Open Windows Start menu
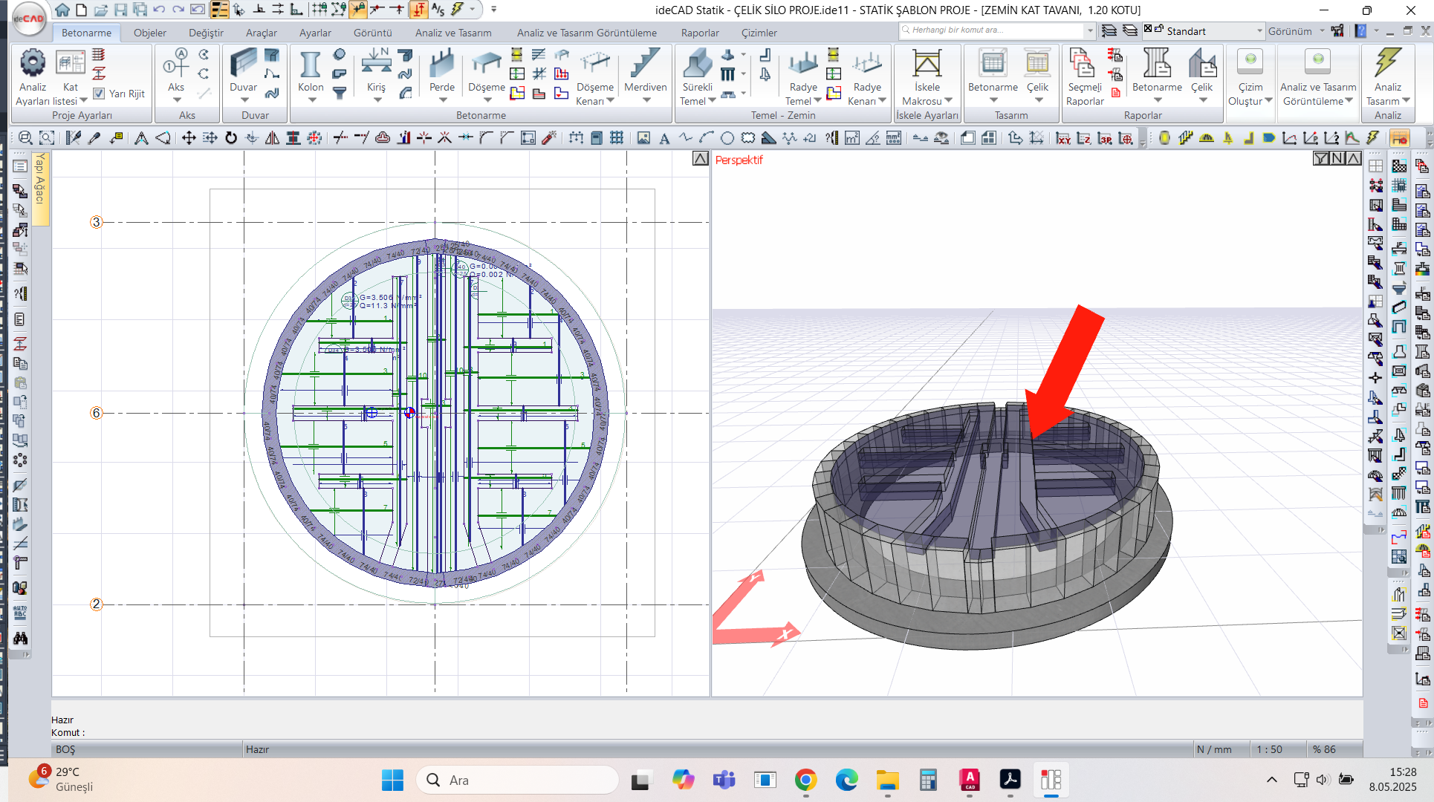1434x802 pixels. [x=392, y=780]
